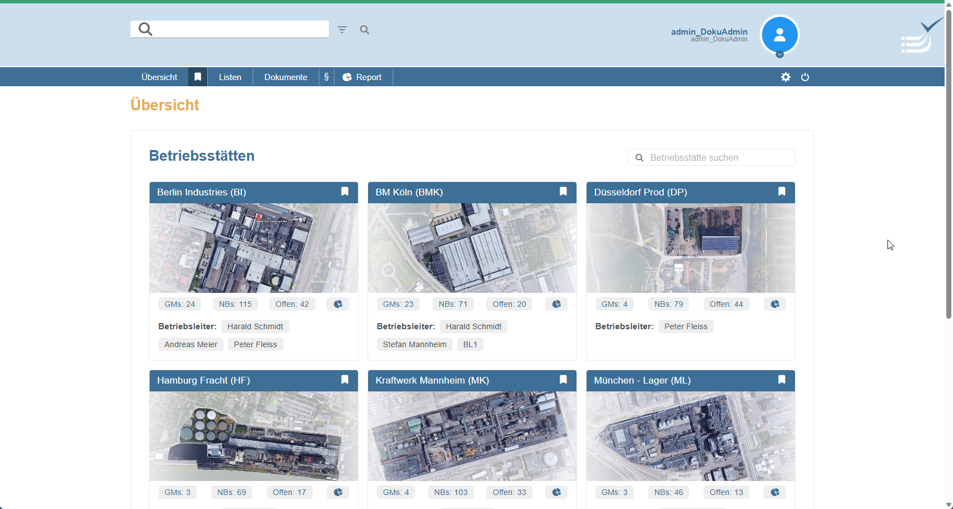Open pie chart report for Berlin Industries
This screenshot has width=953, height=509.
(338, 304)
